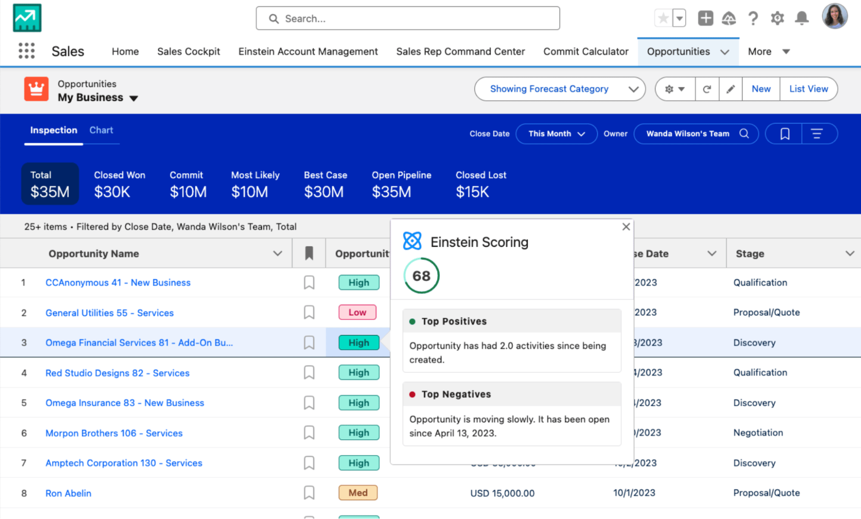Open the App Launcher grid icon
Screen dimensions: 861x519
click(27, 51)
